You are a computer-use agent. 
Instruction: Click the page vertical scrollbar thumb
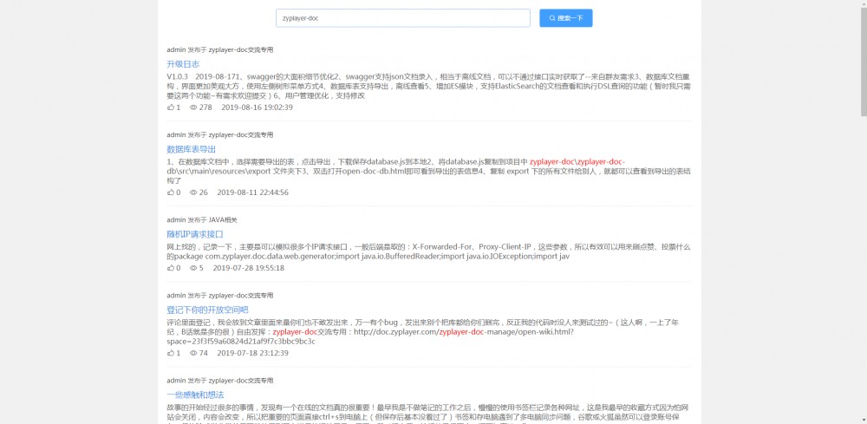point(864,62)
